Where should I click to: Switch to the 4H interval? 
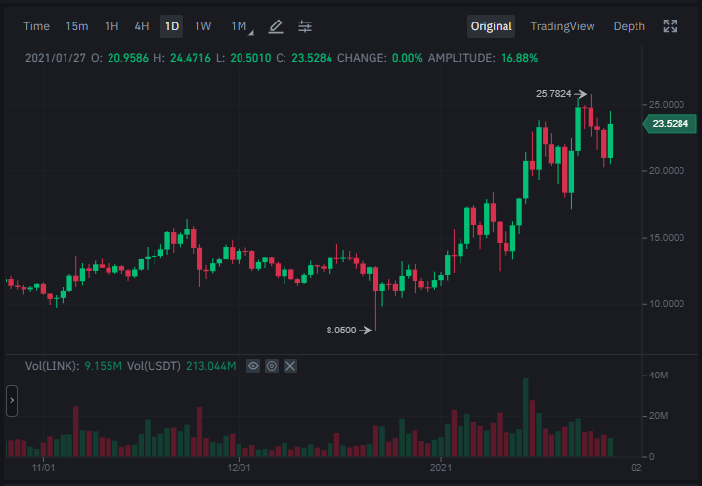[142, 26]
